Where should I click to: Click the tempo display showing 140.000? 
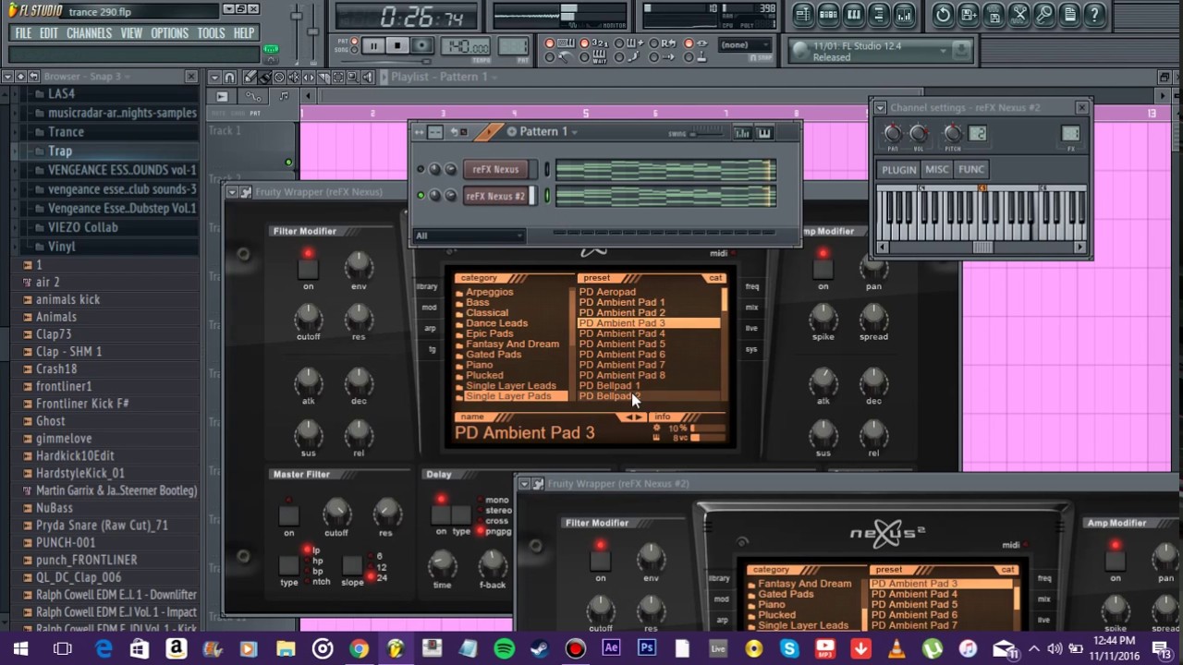point(466,46)
